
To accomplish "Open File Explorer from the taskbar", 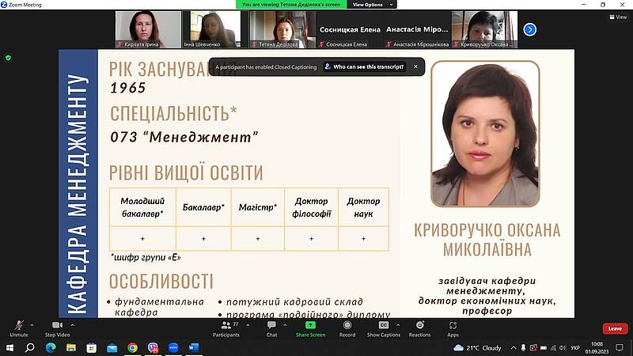I will click(x=71, y=347).
